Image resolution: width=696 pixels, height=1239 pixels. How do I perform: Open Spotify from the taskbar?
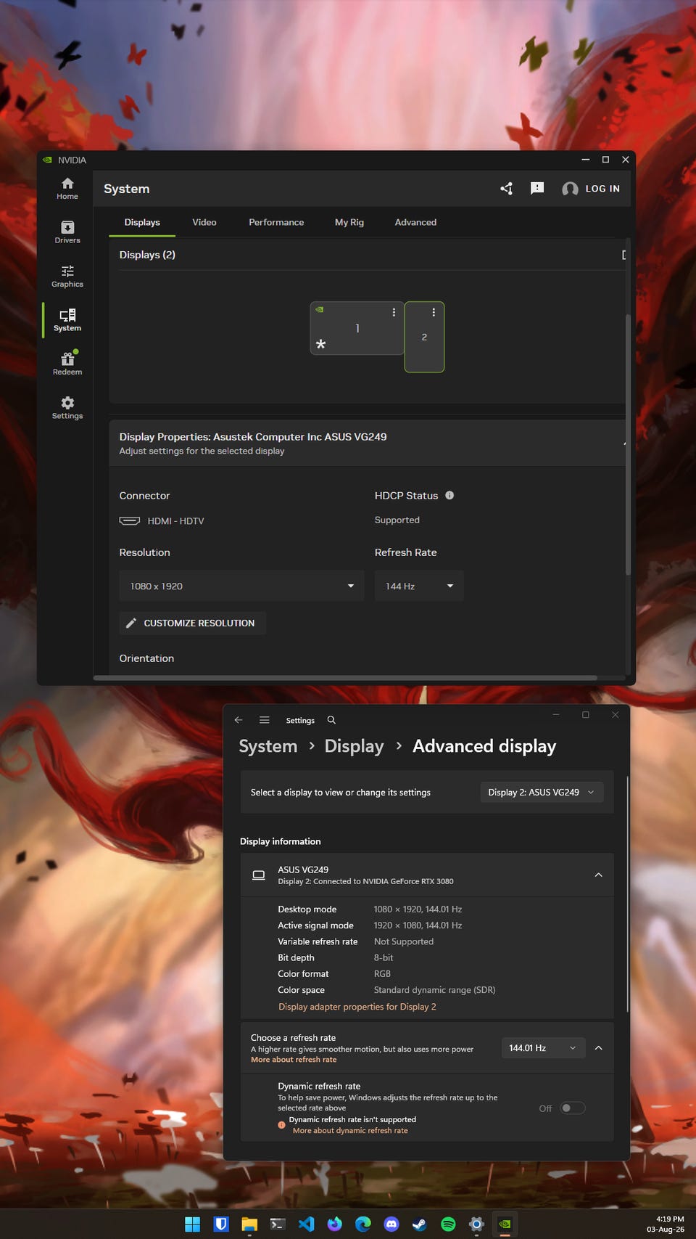click(x=448, y=1224)
